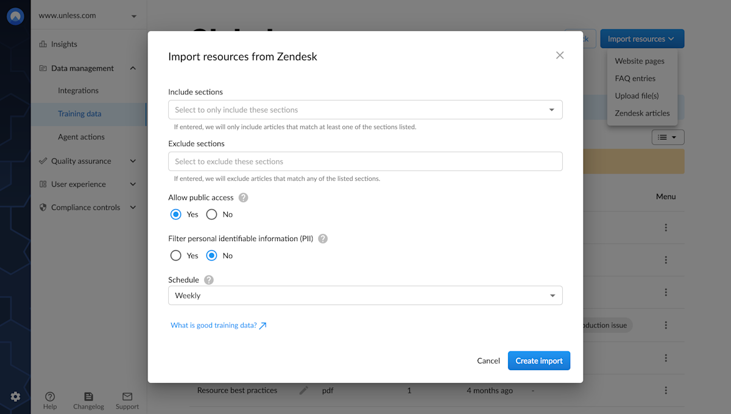The width and height of the screenshot is (731, 414).
Task: Open the Help question mark icon
Action: point(50,396)
